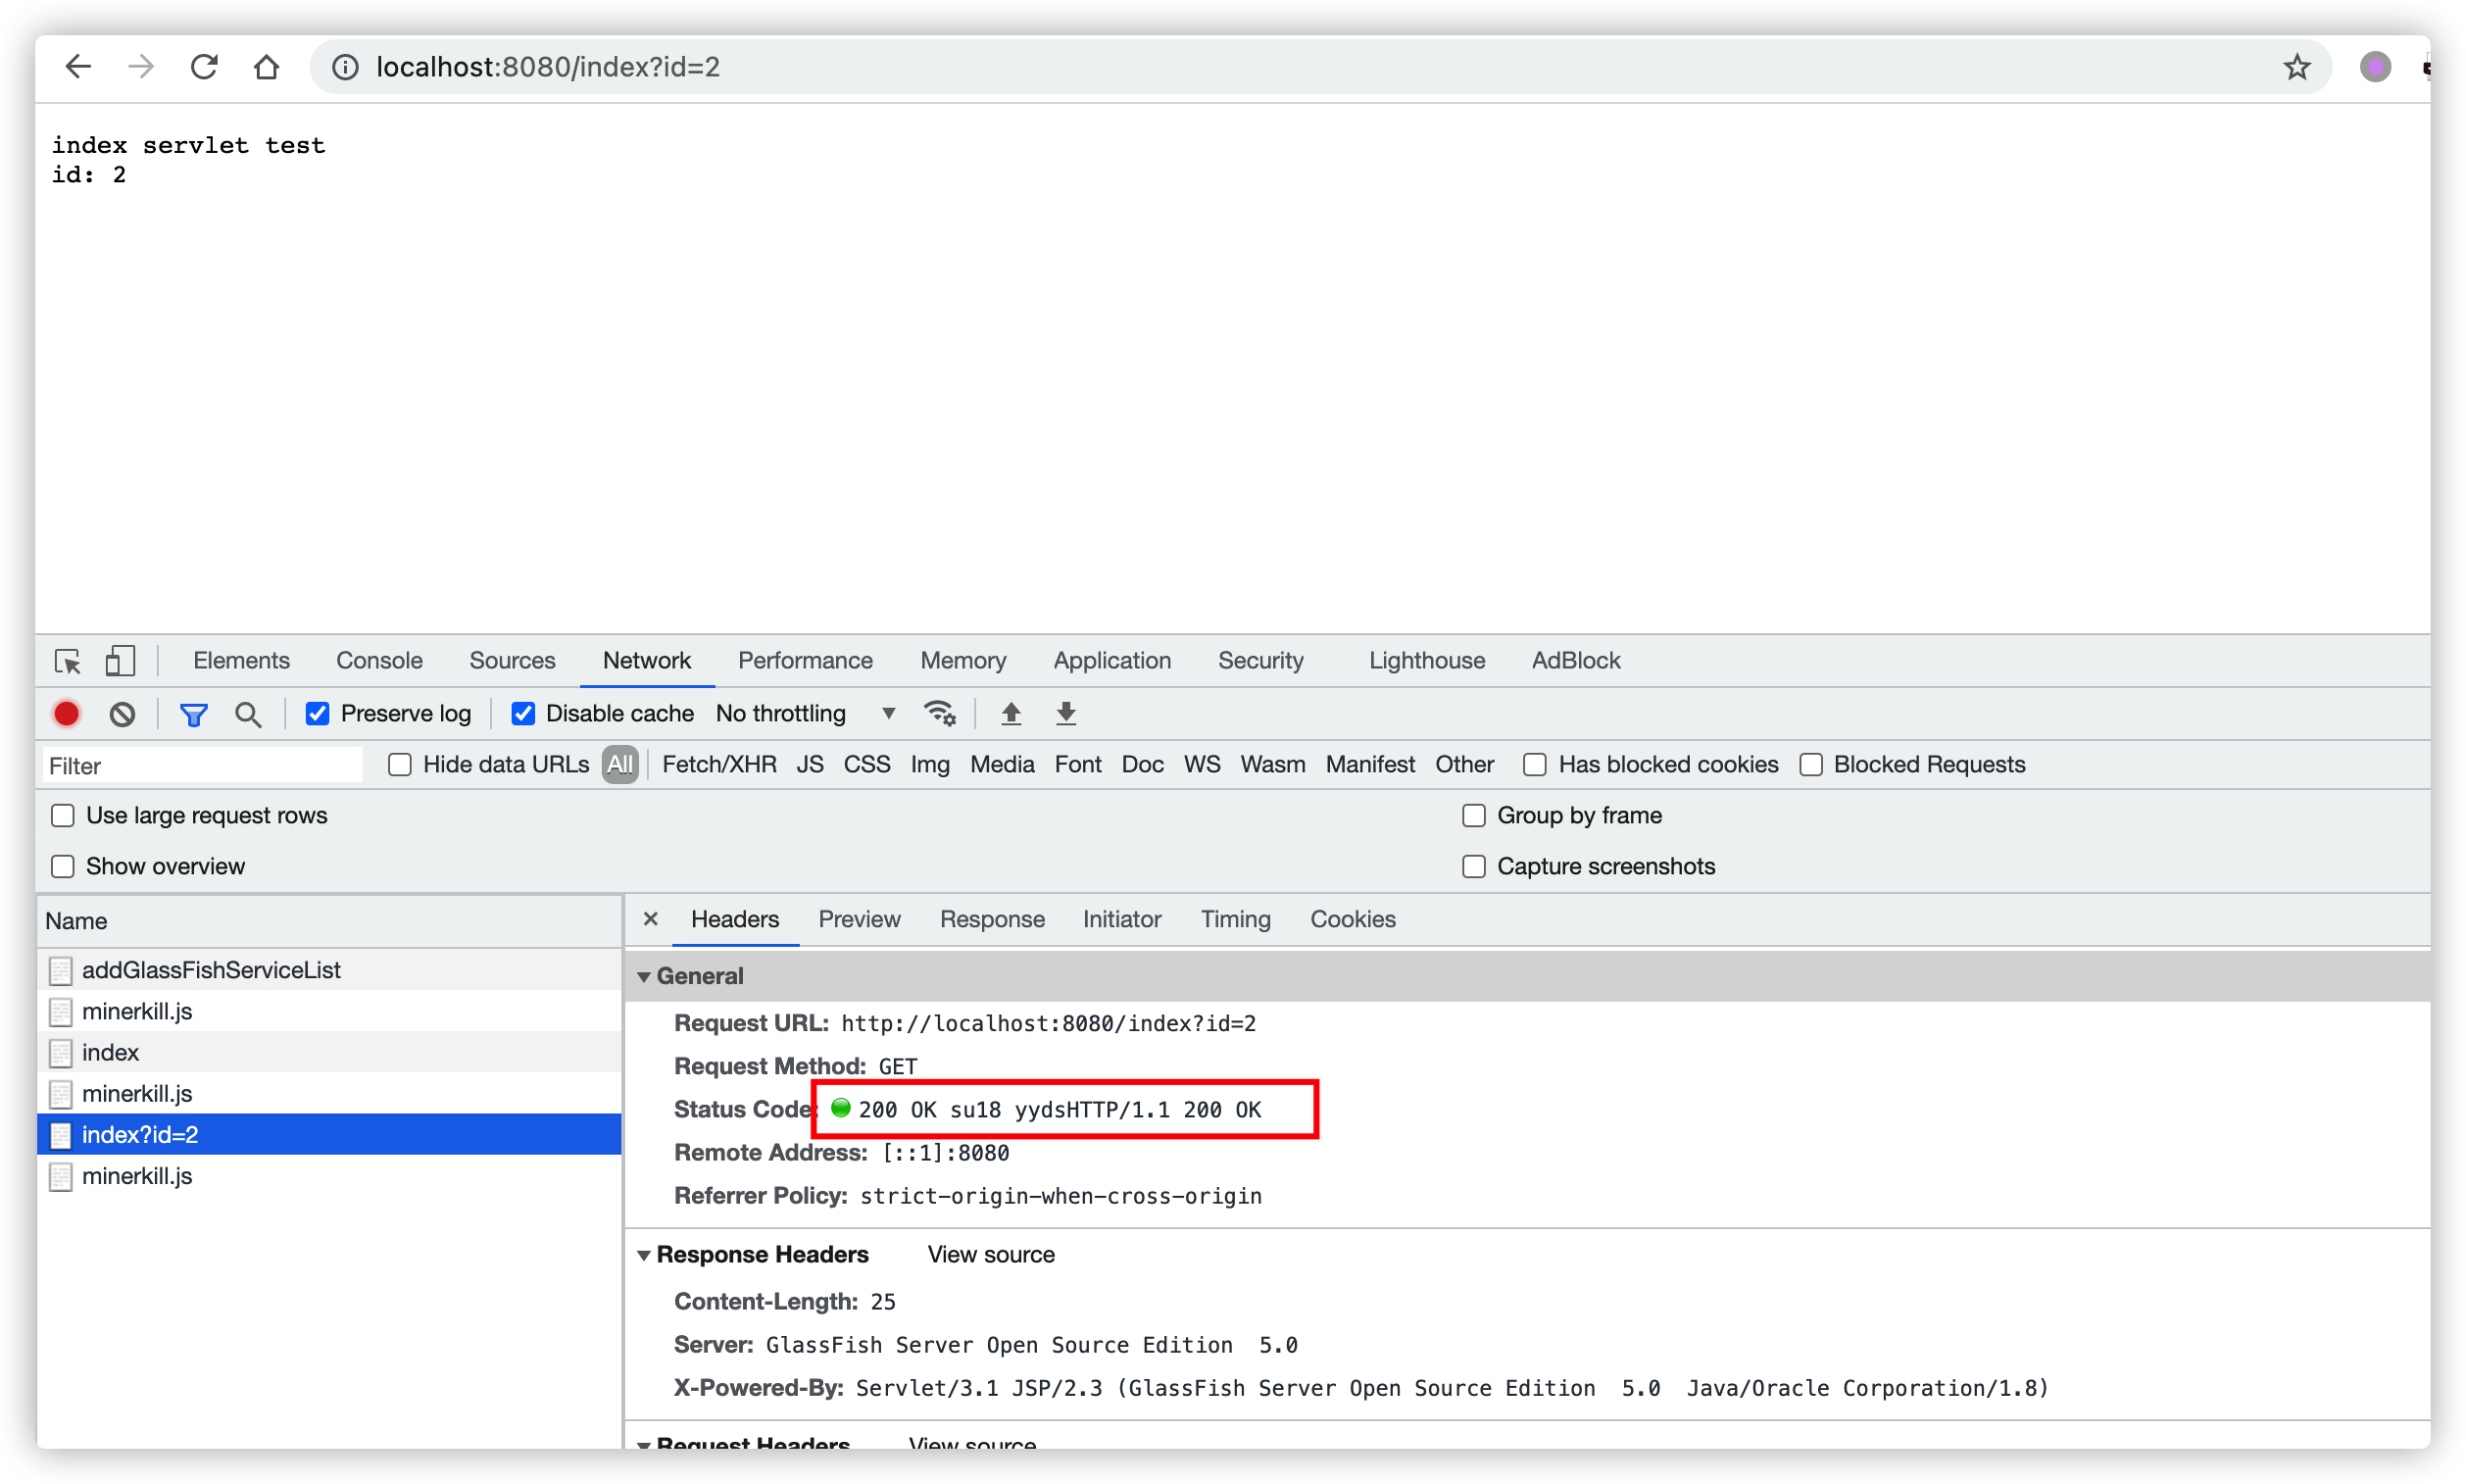Open the Response tab in details
Viewport: 2466px width, 1484px height.
click(x=991, y=919)
